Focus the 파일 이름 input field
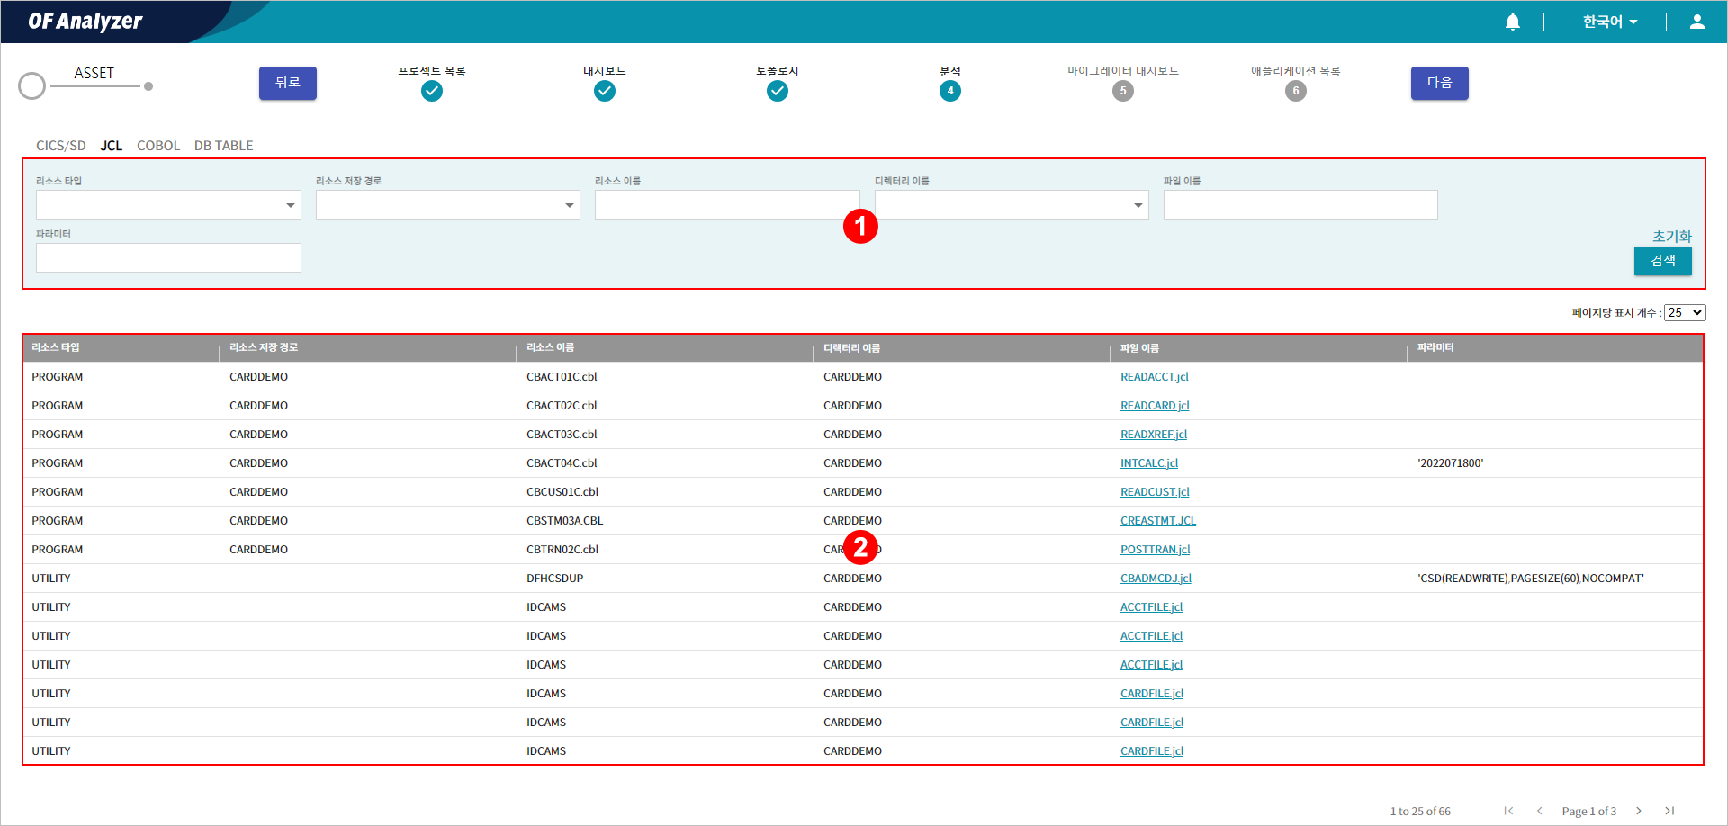The width and height of the screenshot is (1728, 826). 1300,205
